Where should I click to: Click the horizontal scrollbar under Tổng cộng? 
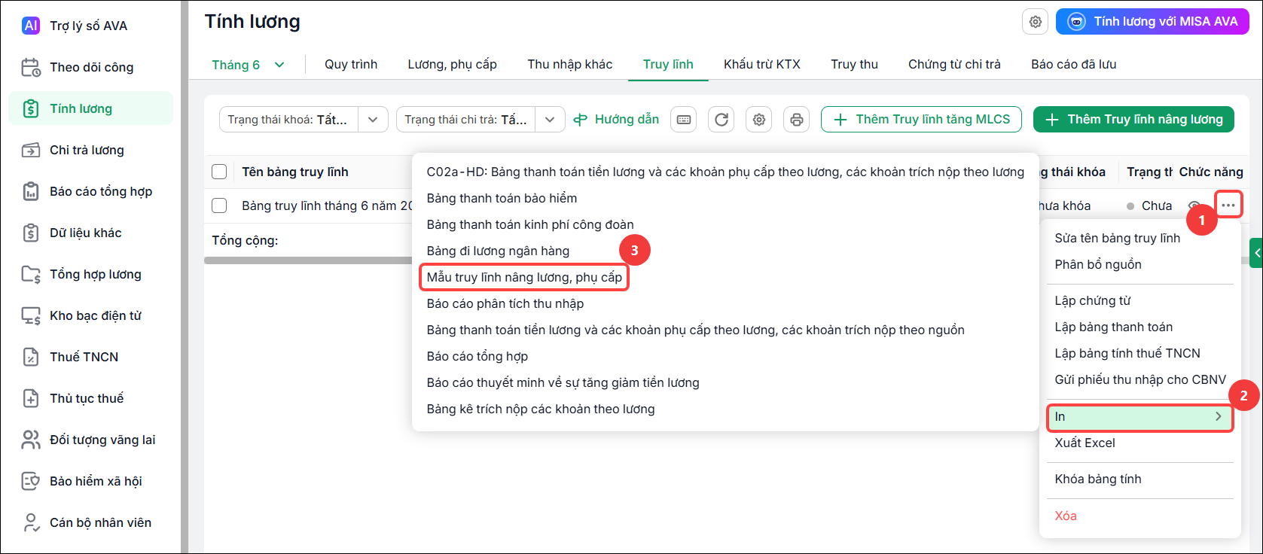pyautogui.click(x=308, y=260)
